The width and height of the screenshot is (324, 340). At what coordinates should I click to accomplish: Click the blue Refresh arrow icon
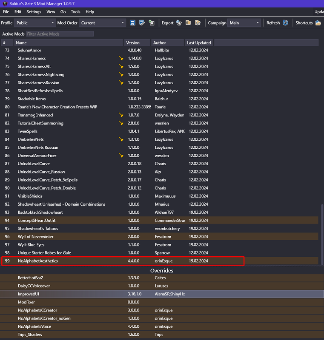point(285,23)
